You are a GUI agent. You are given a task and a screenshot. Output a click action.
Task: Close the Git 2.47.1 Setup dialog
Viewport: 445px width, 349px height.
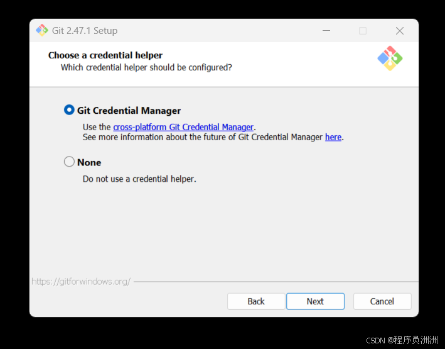point(400,30)
